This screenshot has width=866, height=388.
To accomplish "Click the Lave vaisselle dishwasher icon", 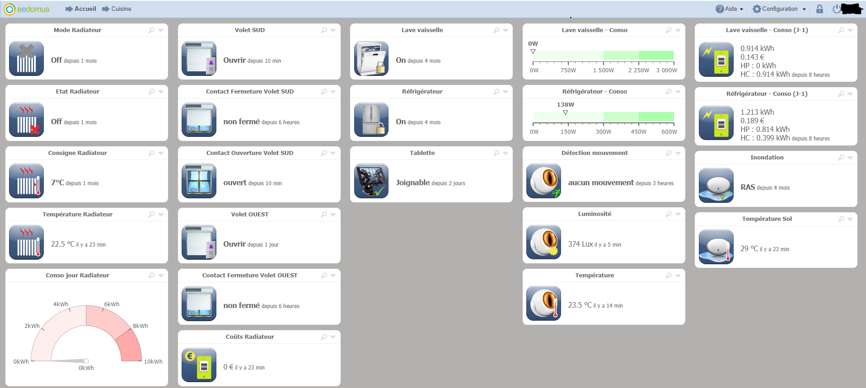I will [371, 59].
